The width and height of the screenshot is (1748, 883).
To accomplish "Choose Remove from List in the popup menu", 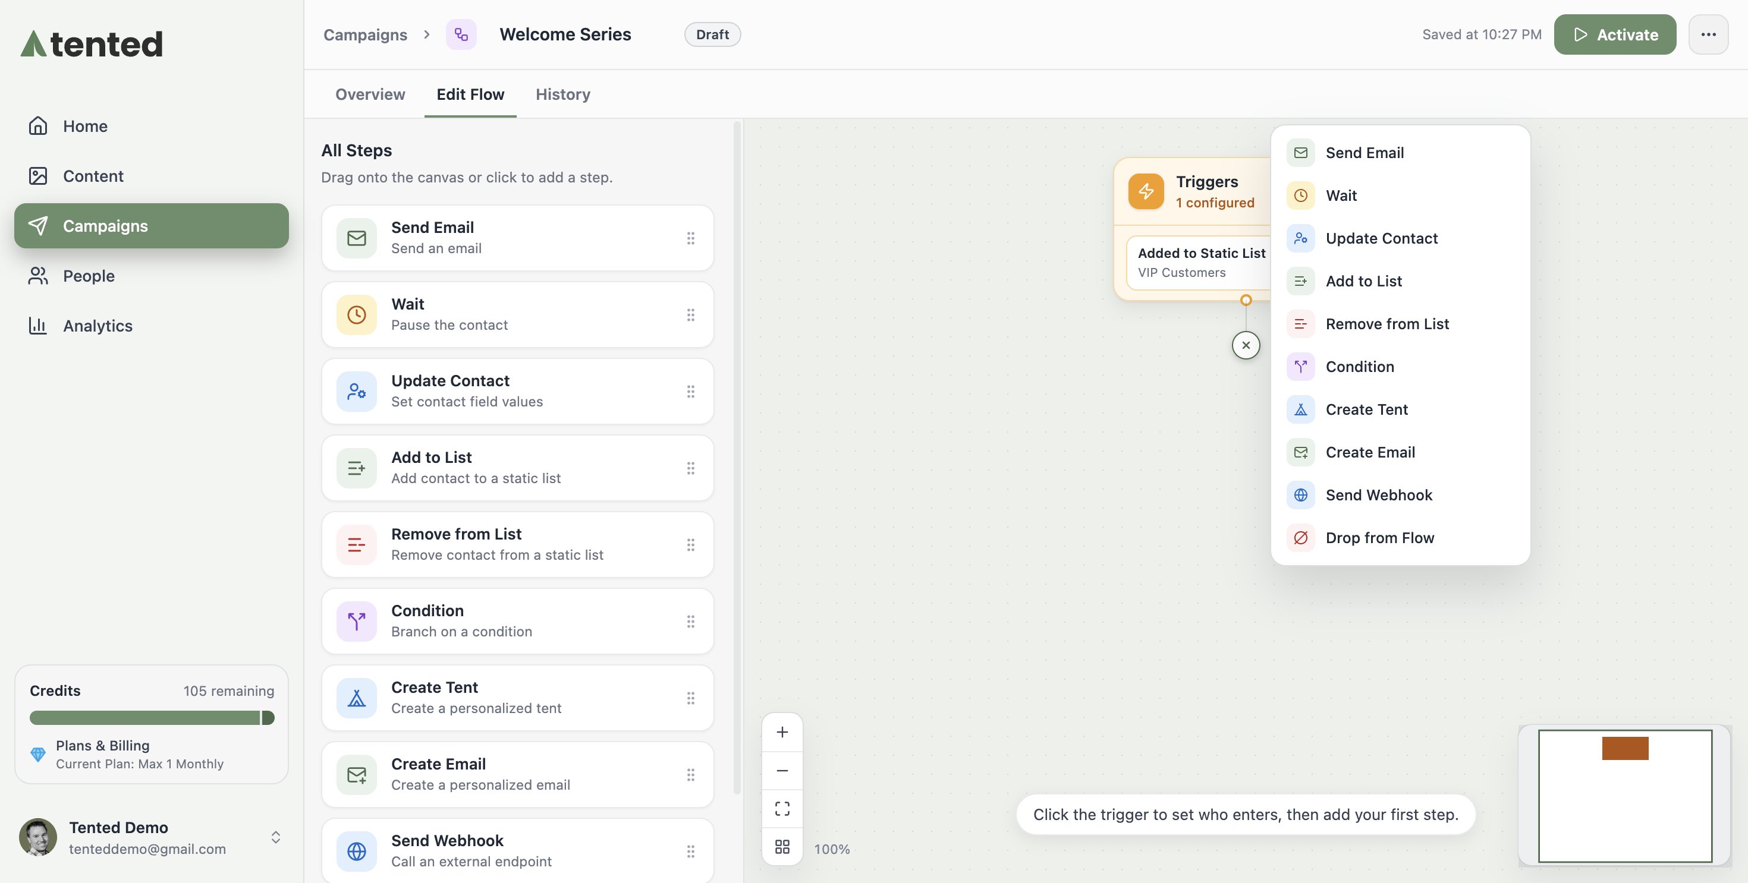I will tap(1400, 324).
